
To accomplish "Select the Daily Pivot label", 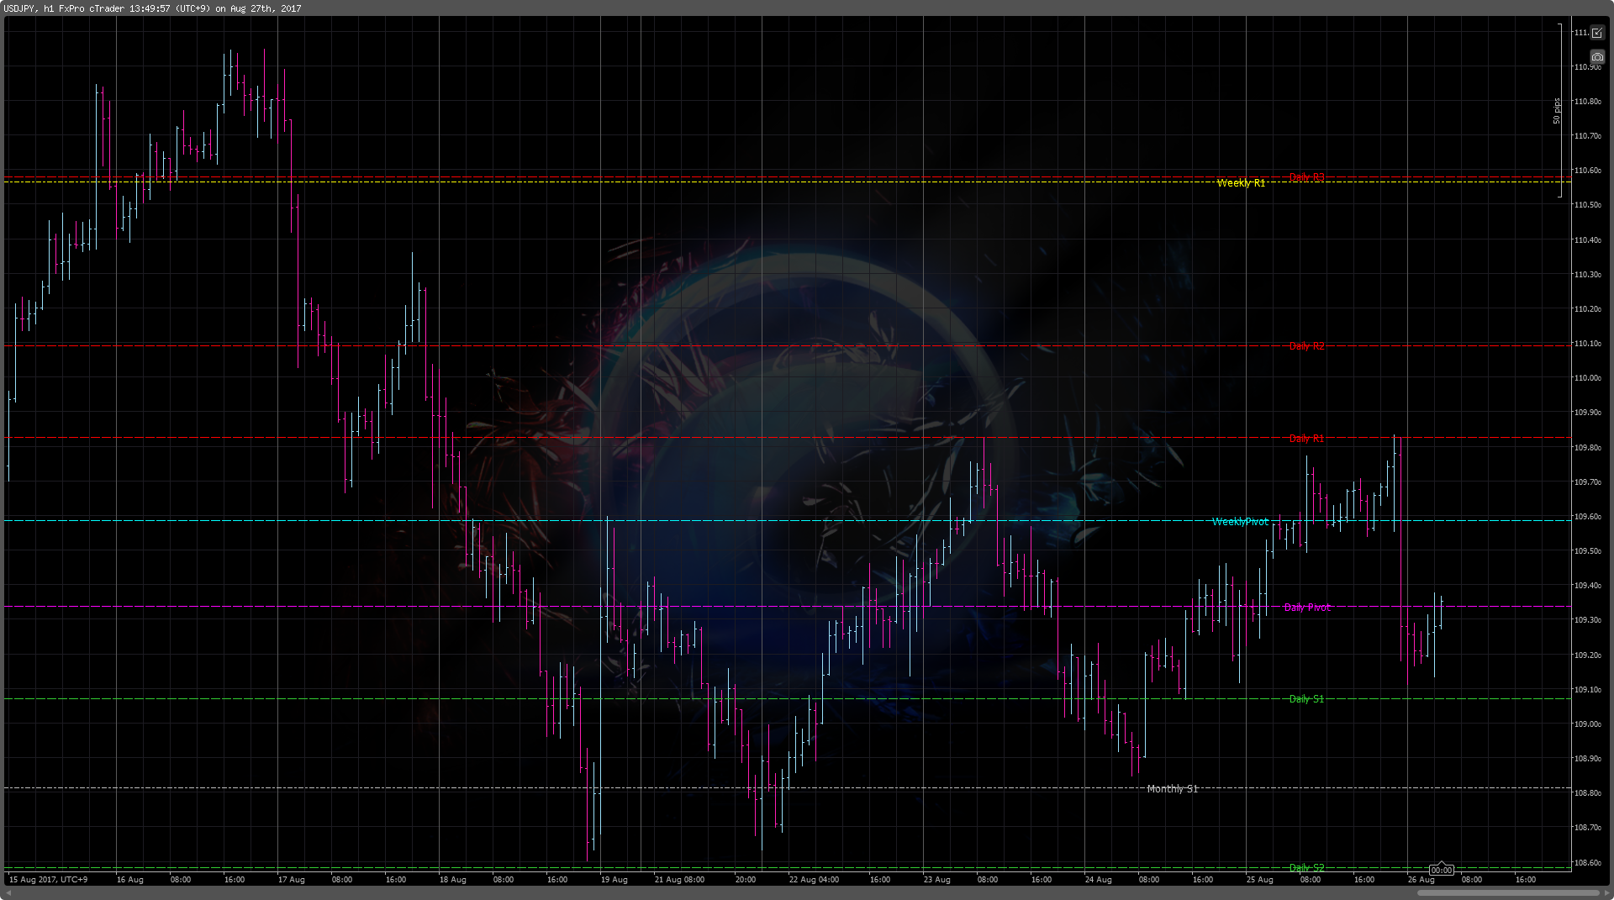I will click(x=1307, y=608).
